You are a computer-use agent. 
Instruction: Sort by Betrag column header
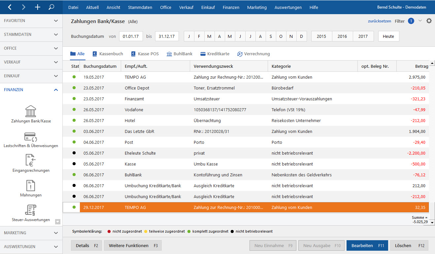413,66
